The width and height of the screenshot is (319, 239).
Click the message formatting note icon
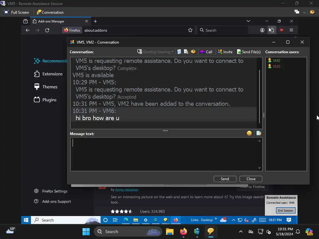(259, 133)
